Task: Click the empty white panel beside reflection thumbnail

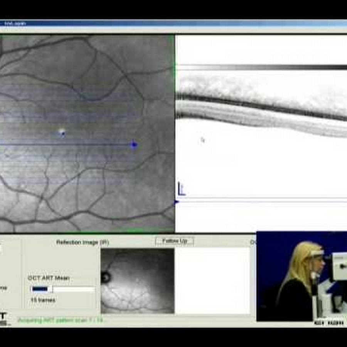Action: 212,281
